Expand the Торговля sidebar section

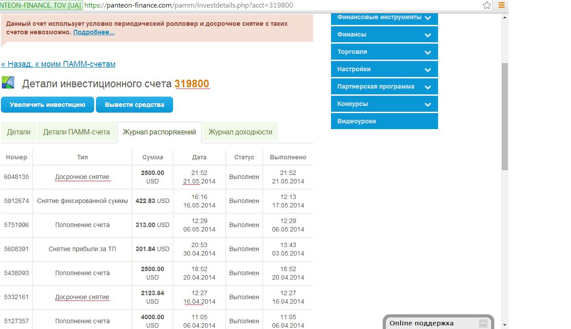pos(427,52)
